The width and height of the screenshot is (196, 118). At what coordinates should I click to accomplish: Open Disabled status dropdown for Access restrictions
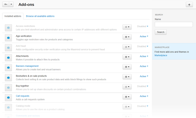coord(143,27)
